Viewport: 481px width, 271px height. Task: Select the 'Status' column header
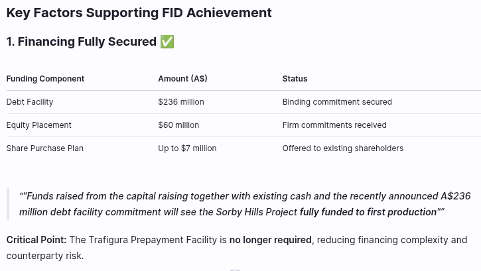click(x=295, y=79)
